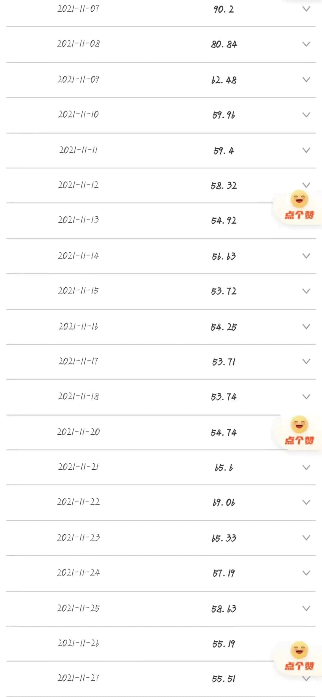The image size is (322, 697).
Task: Expand the 2021-11-11 row chevron
Action: click(306, 150)
